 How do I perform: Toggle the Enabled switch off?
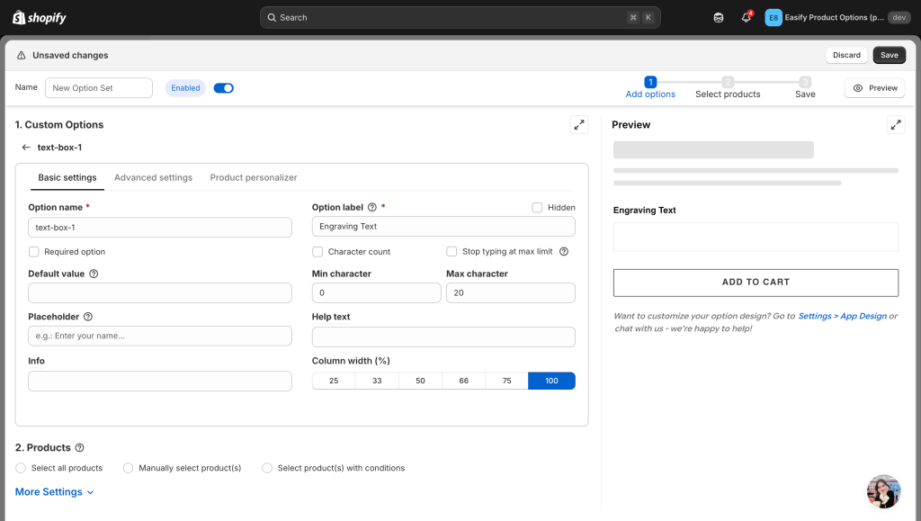pos(223,88)
